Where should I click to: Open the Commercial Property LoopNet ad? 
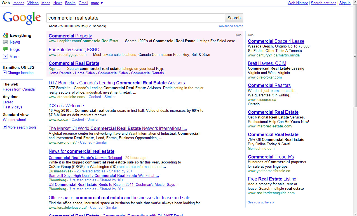pos(70,36)
